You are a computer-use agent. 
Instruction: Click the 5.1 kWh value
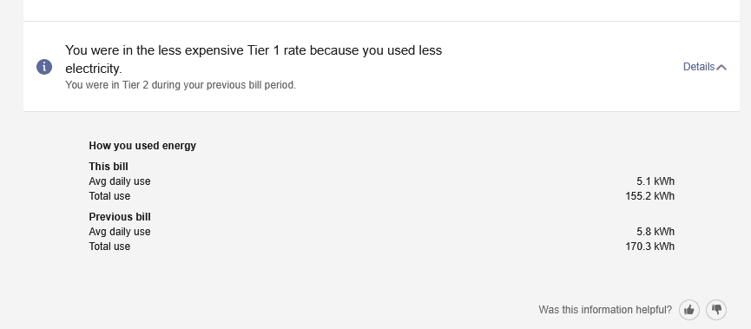tap(655, 181)
